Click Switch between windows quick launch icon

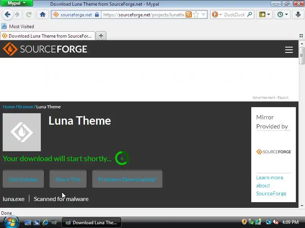(37, 222)
